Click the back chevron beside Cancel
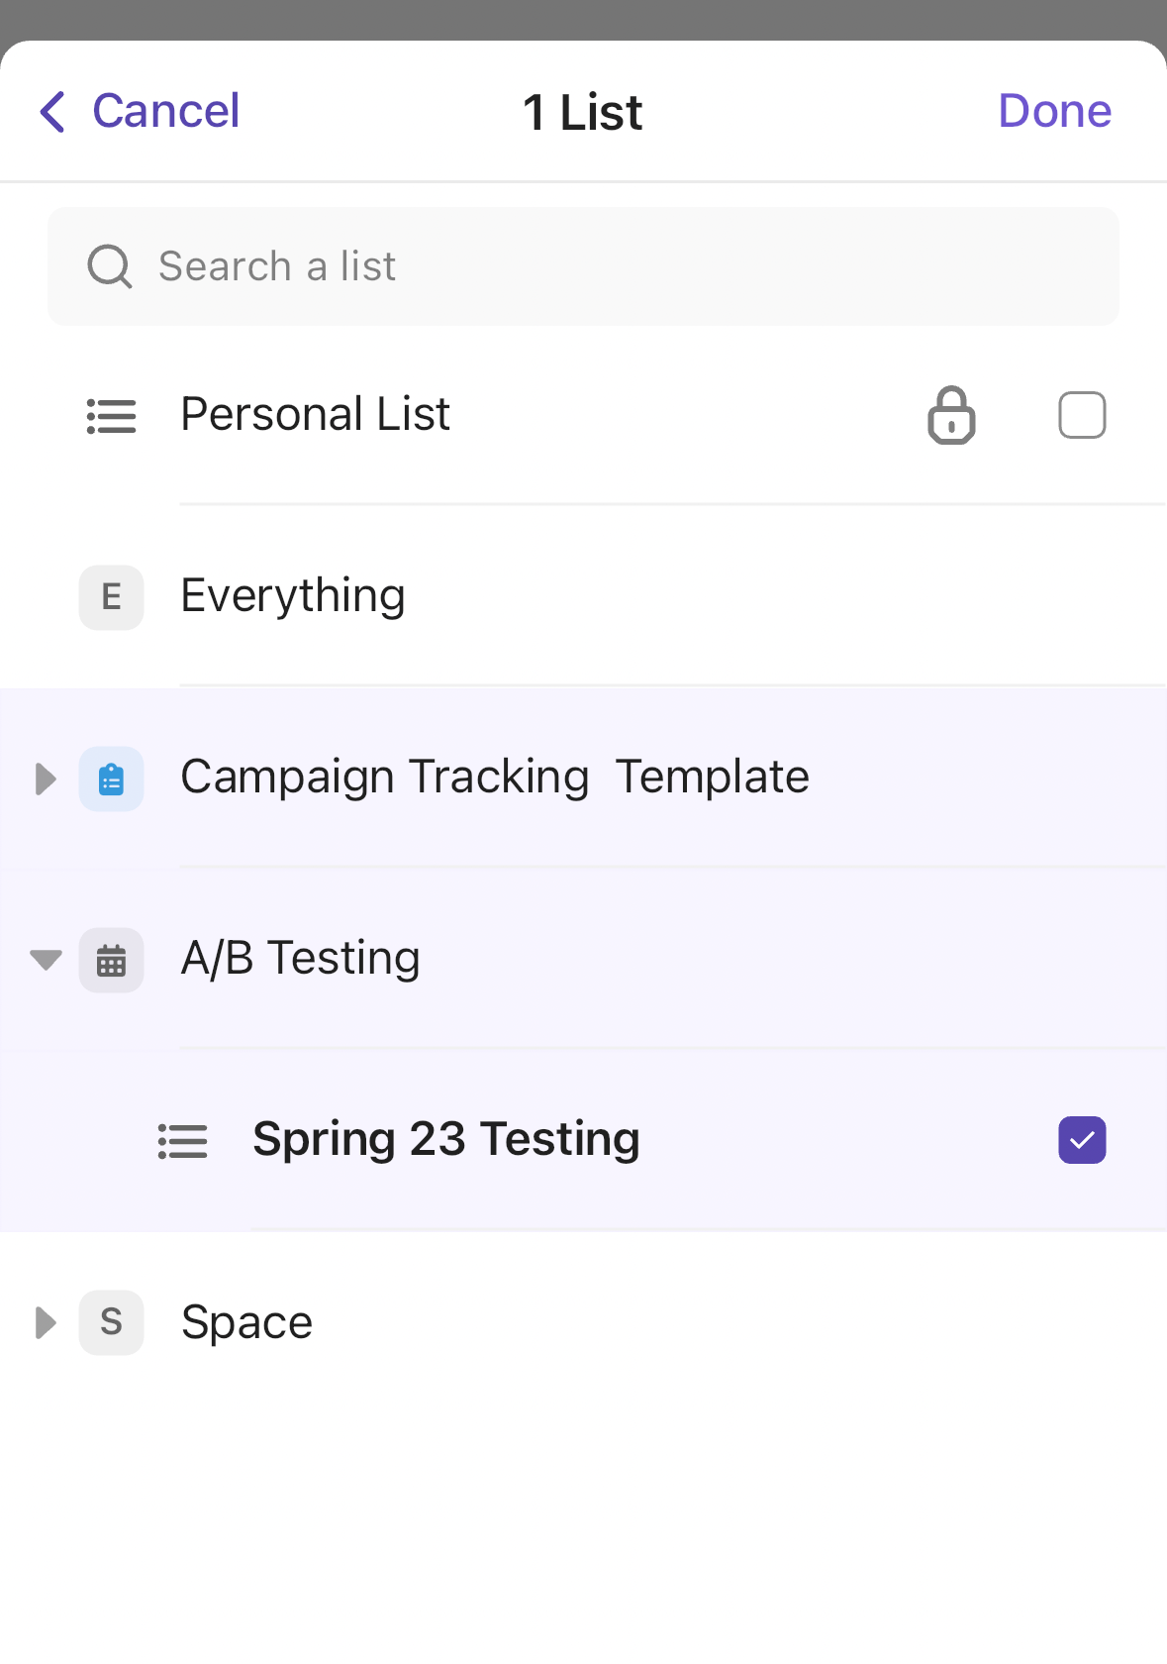This screenshot has height=1664, width=1167. tap(53, 111)
